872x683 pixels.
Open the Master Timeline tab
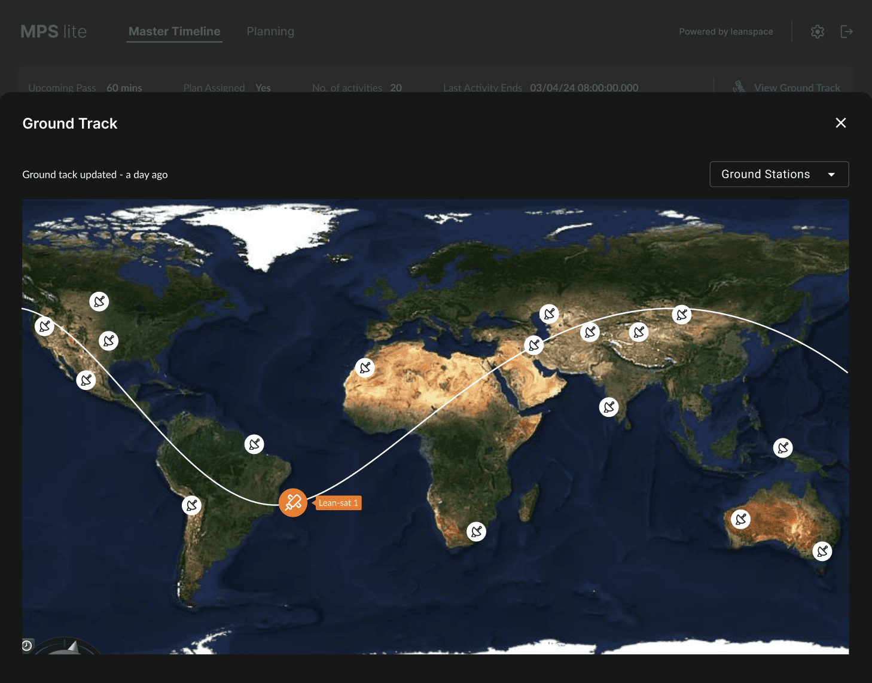coord(175,31)
